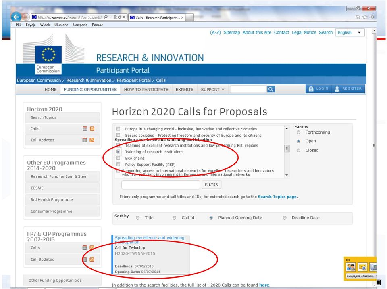This screenshot has height=289, width=387.
Task: Open calendar icon next to Horizon 2020 Calls
Action: (x=85, y=128)
